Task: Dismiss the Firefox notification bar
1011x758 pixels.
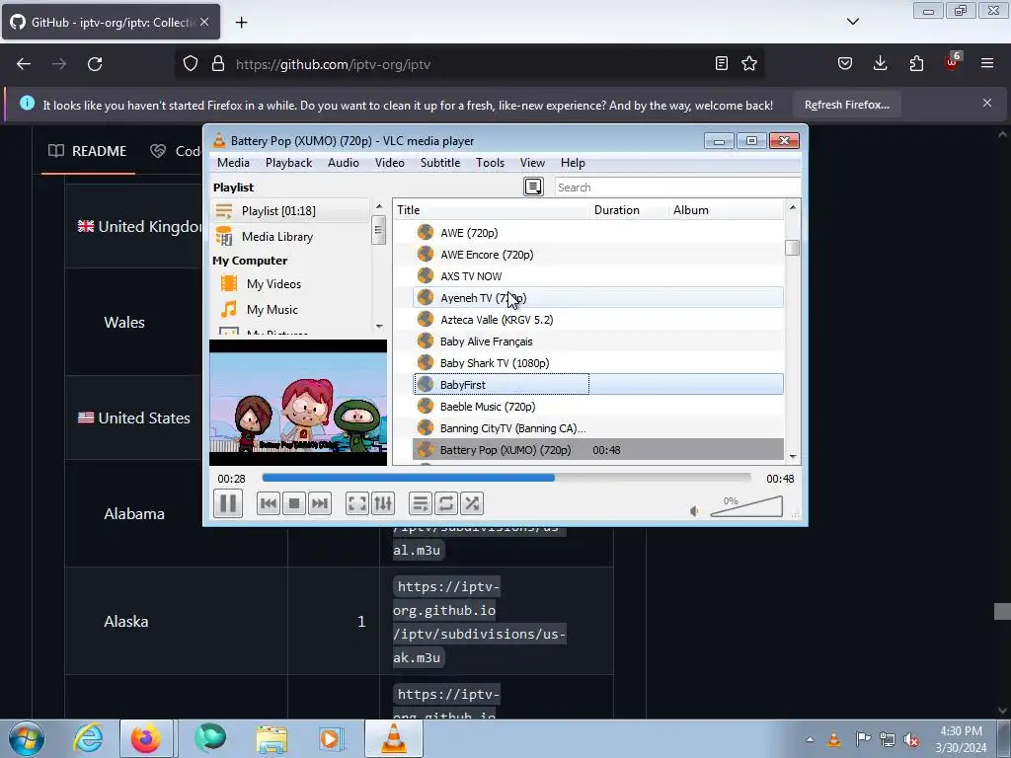Action: coord(987,103)
